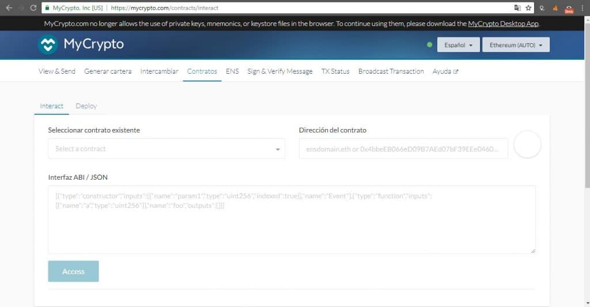
Task: Open the Ethereum (AUTO) network dropdown
Action: click(x=516, y=45)
